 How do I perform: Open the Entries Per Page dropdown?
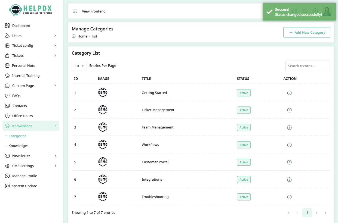79,66
